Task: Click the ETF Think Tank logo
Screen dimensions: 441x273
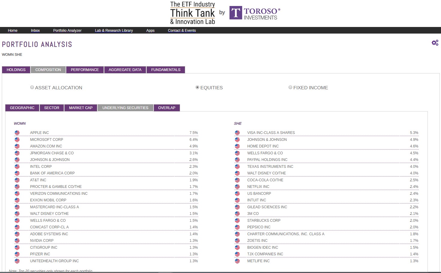Action: (x=193, y=13)
